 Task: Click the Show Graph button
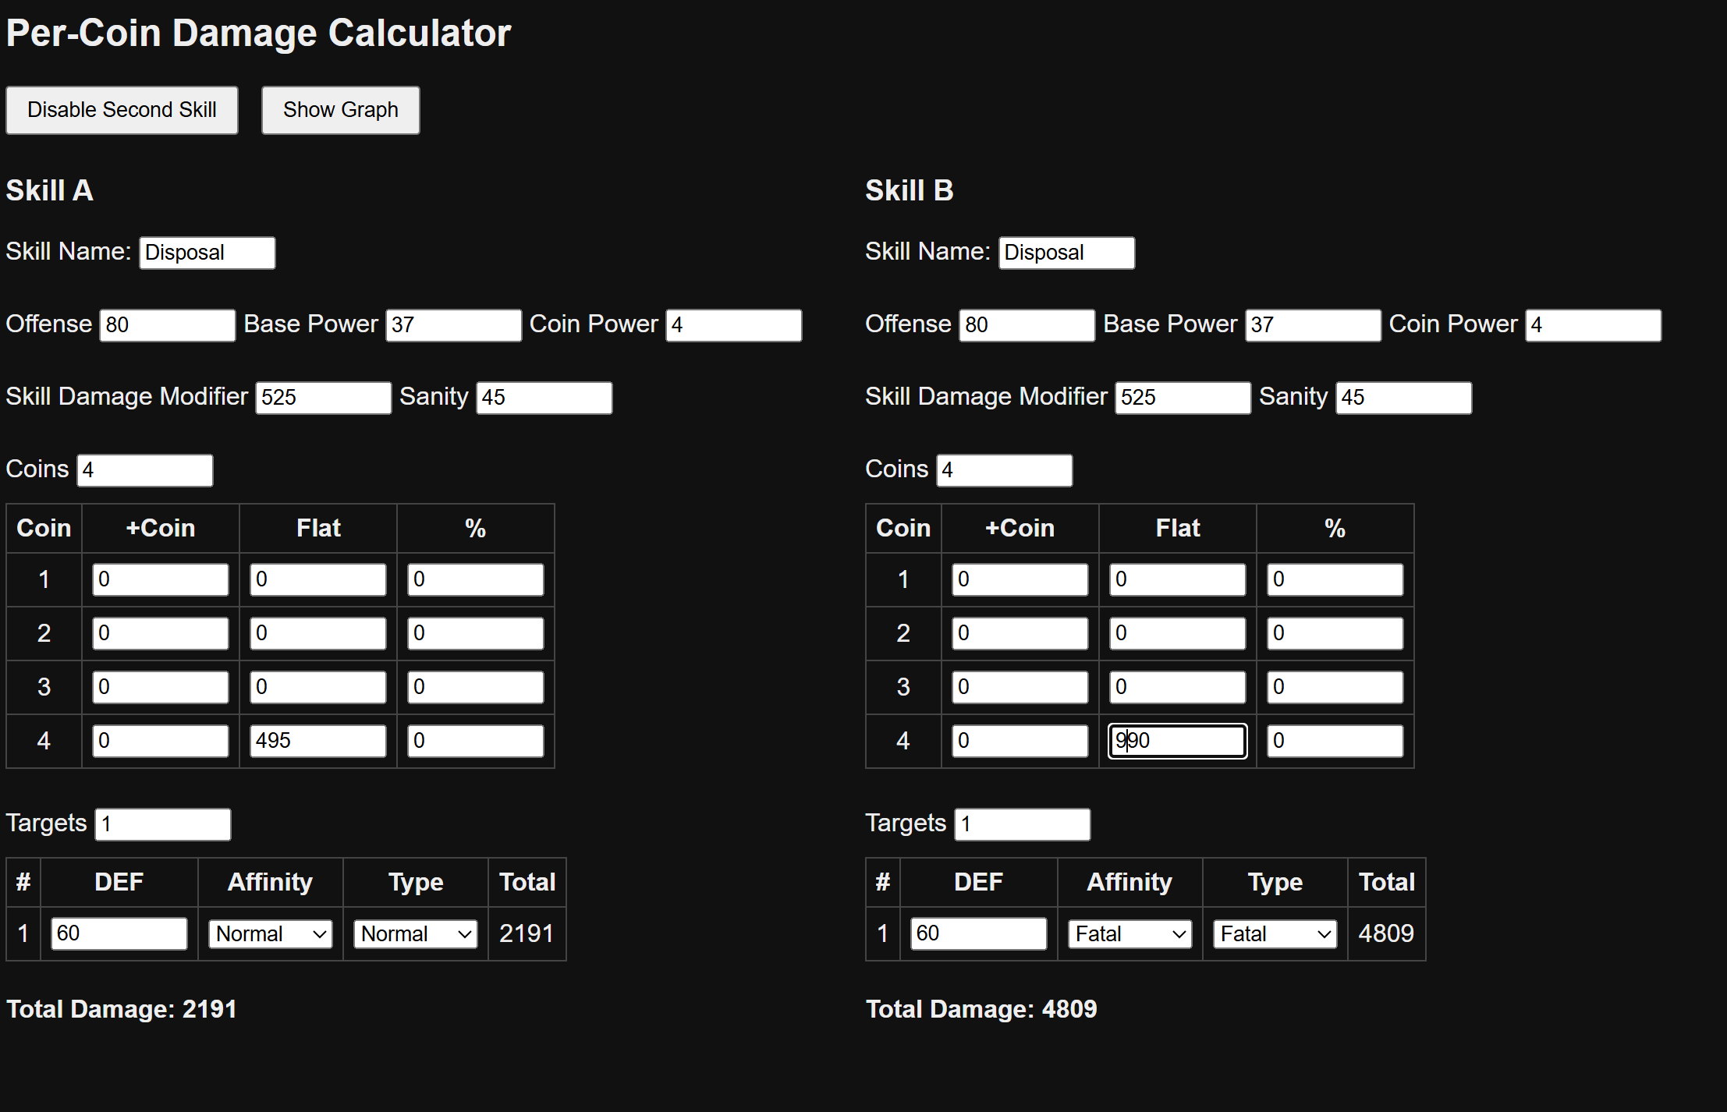point(340,110)
